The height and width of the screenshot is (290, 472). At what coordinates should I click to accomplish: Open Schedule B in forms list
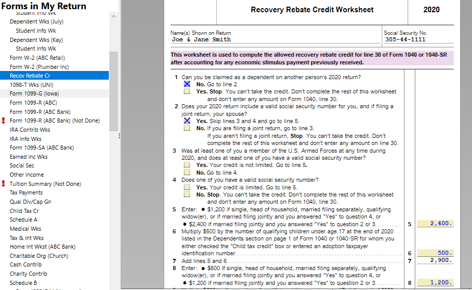23,283
